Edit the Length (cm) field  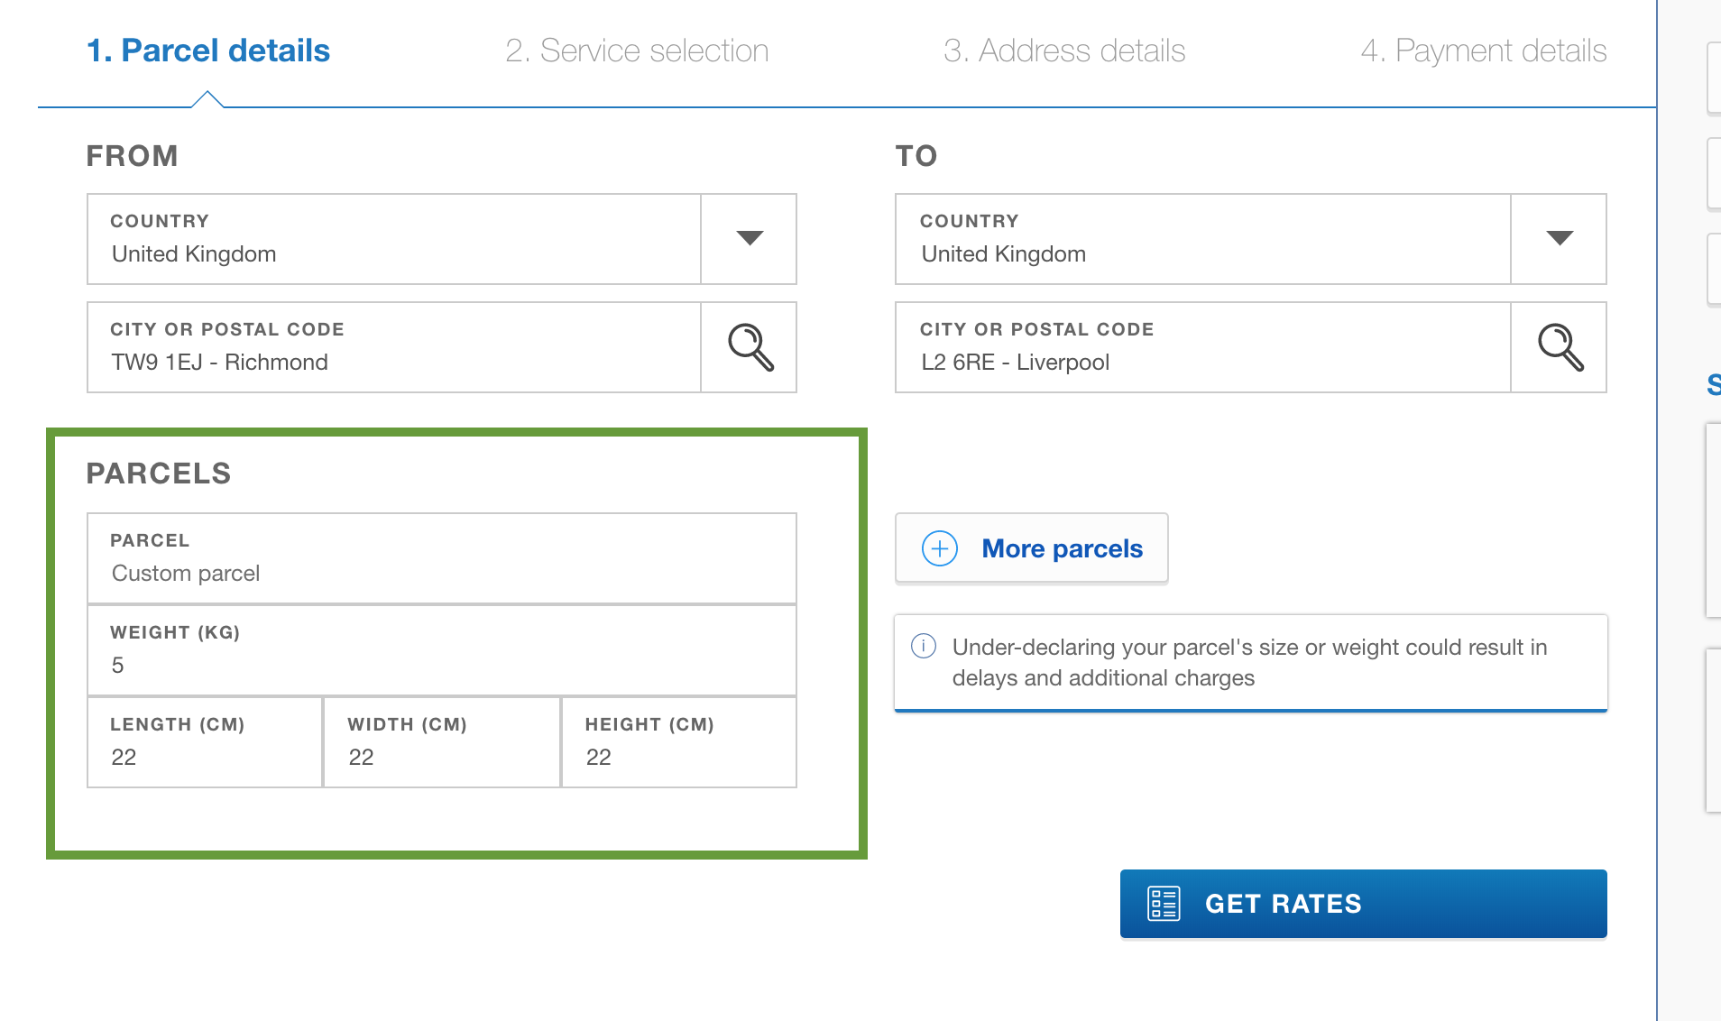[205, 742]
